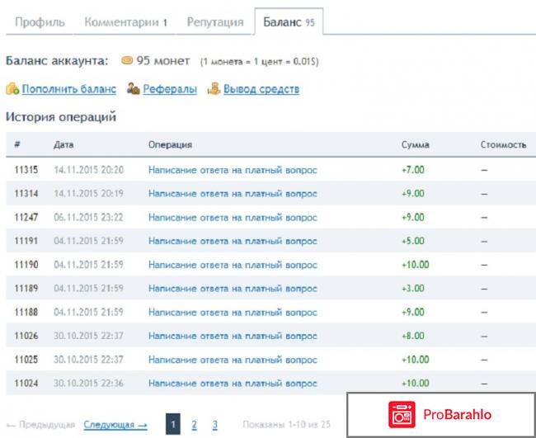Click the Вывод средств link

[x=261, y=89]
